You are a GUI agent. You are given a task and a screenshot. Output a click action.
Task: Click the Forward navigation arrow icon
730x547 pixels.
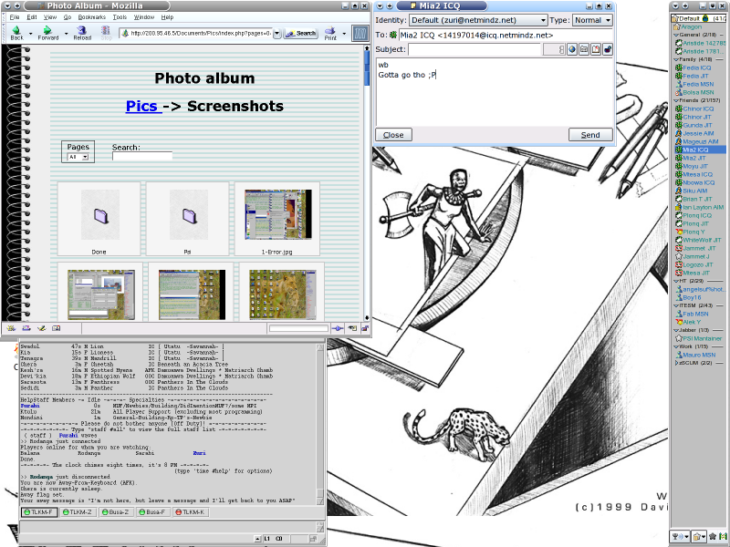click(47, 32)
